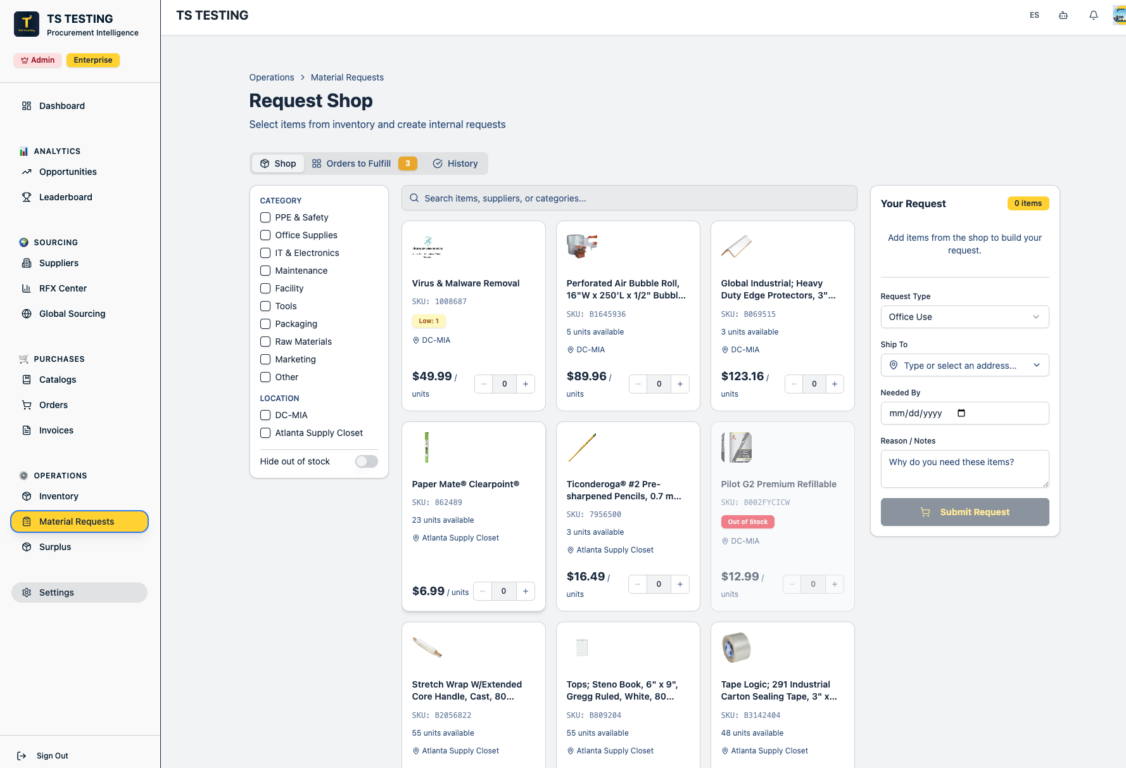Click the Inventory box icon in the sidebar
The width and height of the screenshot is (1126, 768).
point(27,496)
